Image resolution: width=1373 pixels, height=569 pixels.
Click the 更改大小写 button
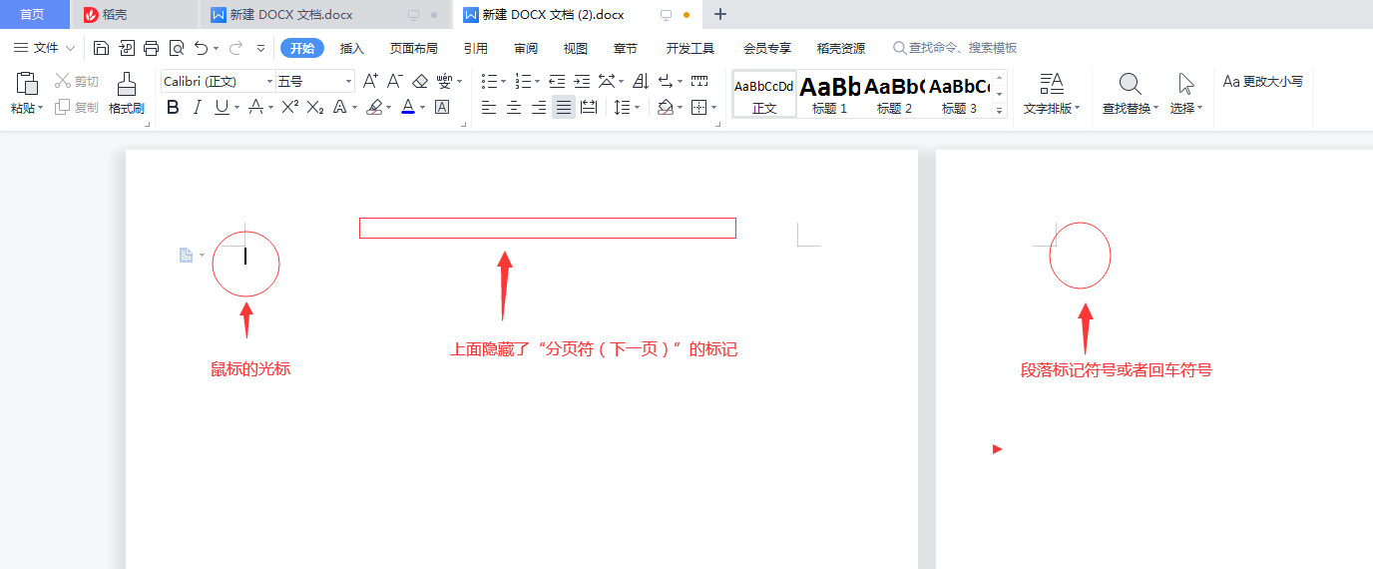pyautogui.click(x=1263, y=82)
